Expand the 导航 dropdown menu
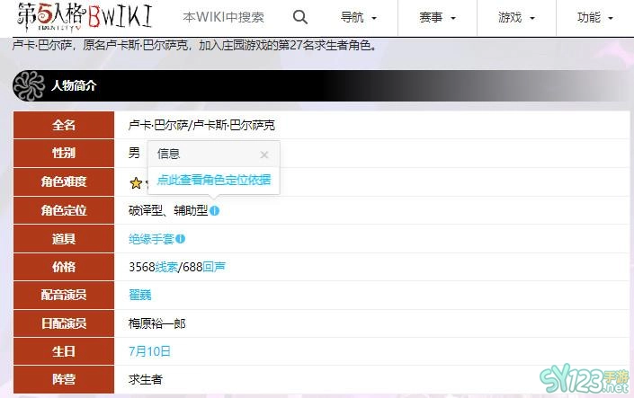 point(358,17)
